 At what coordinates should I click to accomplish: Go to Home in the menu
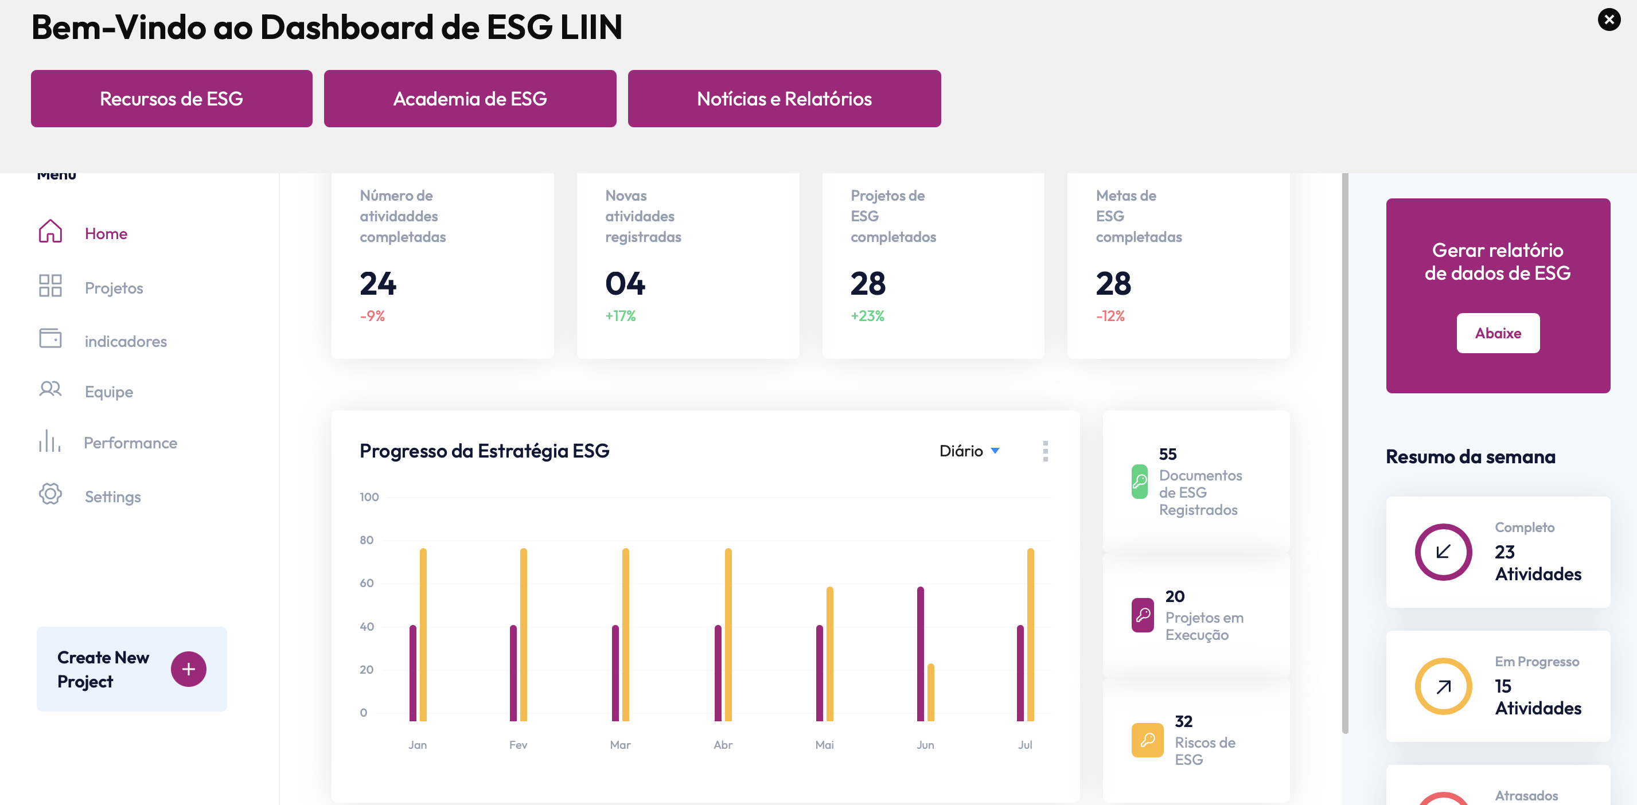point(106,234)
